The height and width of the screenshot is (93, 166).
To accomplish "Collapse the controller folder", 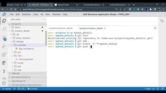I will (12, 45).
